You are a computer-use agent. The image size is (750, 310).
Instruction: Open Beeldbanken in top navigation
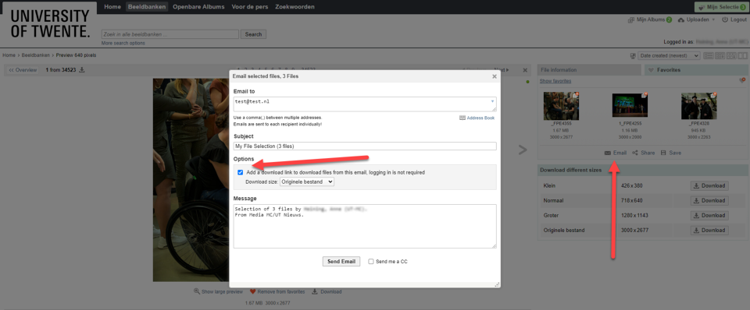147,7
